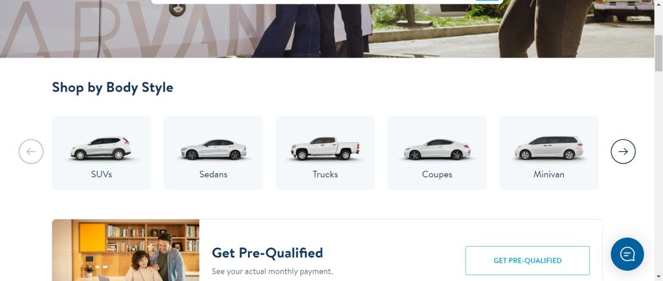This screenshot has width=663, height=281.
Task: Advance body style carousel with right arrow
Action: click(x=623, y=151)
